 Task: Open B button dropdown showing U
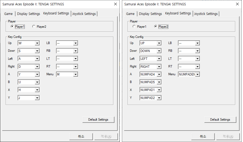pyautogui.click(x=29, y=82)
